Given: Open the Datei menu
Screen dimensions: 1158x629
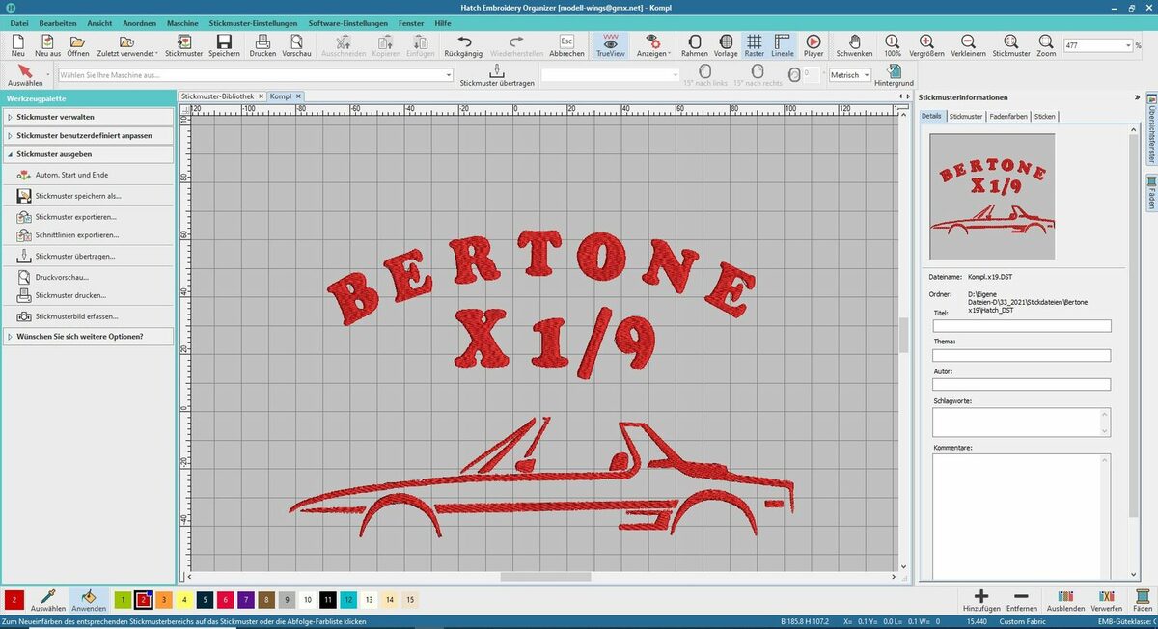Looking at the screenshot, I should point(19,22).
